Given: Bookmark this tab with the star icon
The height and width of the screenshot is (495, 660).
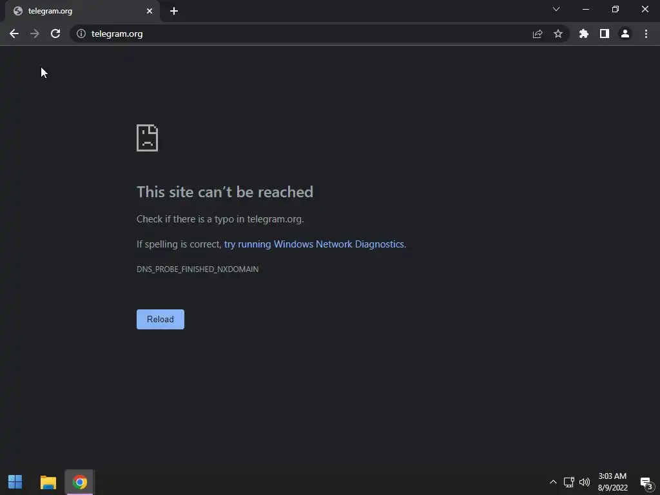Looking at the screenshot, I should click(558, 34).
